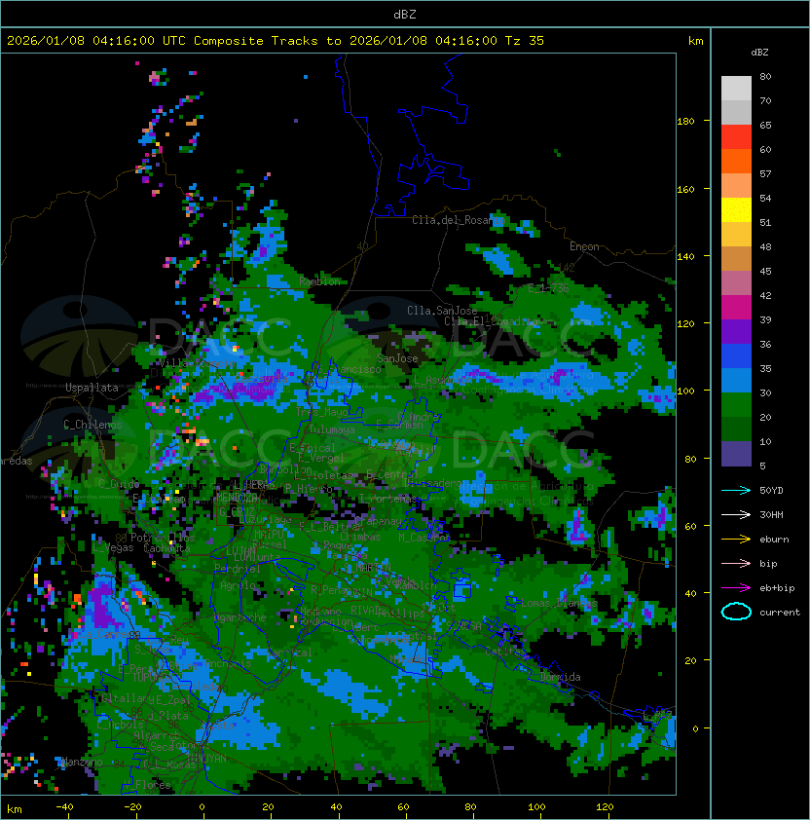This screenshot has width=810, height=820.
Task: Click the magenta eb+bip arrow icon
Action: point(736,588)
